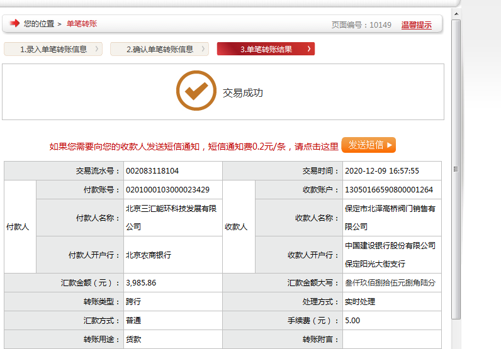Click the white arrow on 发送短信 button

coord(390,145)
